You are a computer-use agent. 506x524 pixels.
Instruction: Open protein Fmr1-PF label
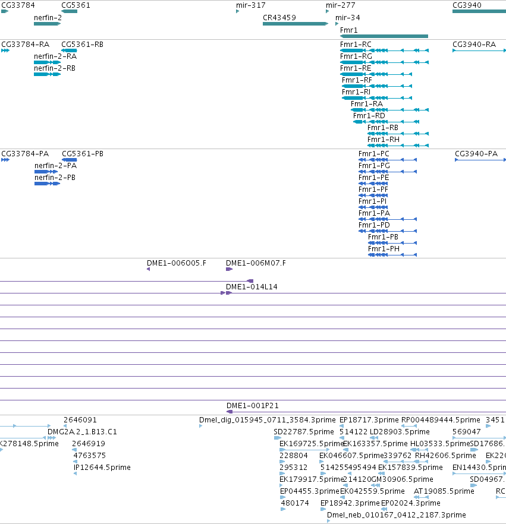373,190
